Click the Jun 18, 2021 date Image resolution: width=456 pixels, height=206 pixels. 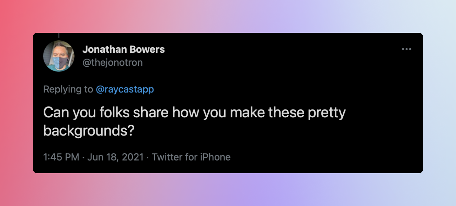tap(115, 157)
